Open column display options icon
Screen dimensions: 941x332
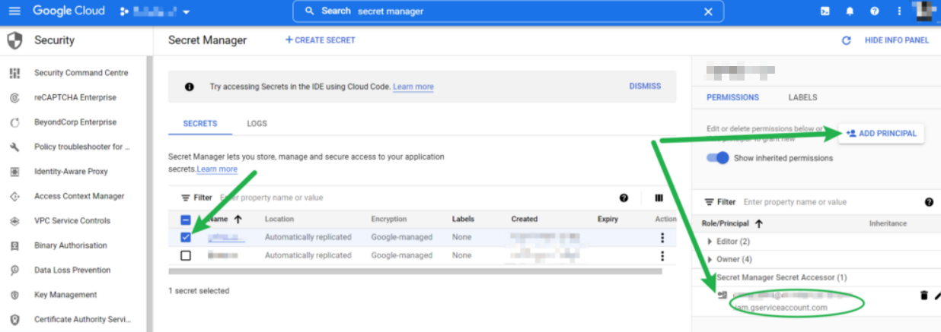tap(659, 198)
